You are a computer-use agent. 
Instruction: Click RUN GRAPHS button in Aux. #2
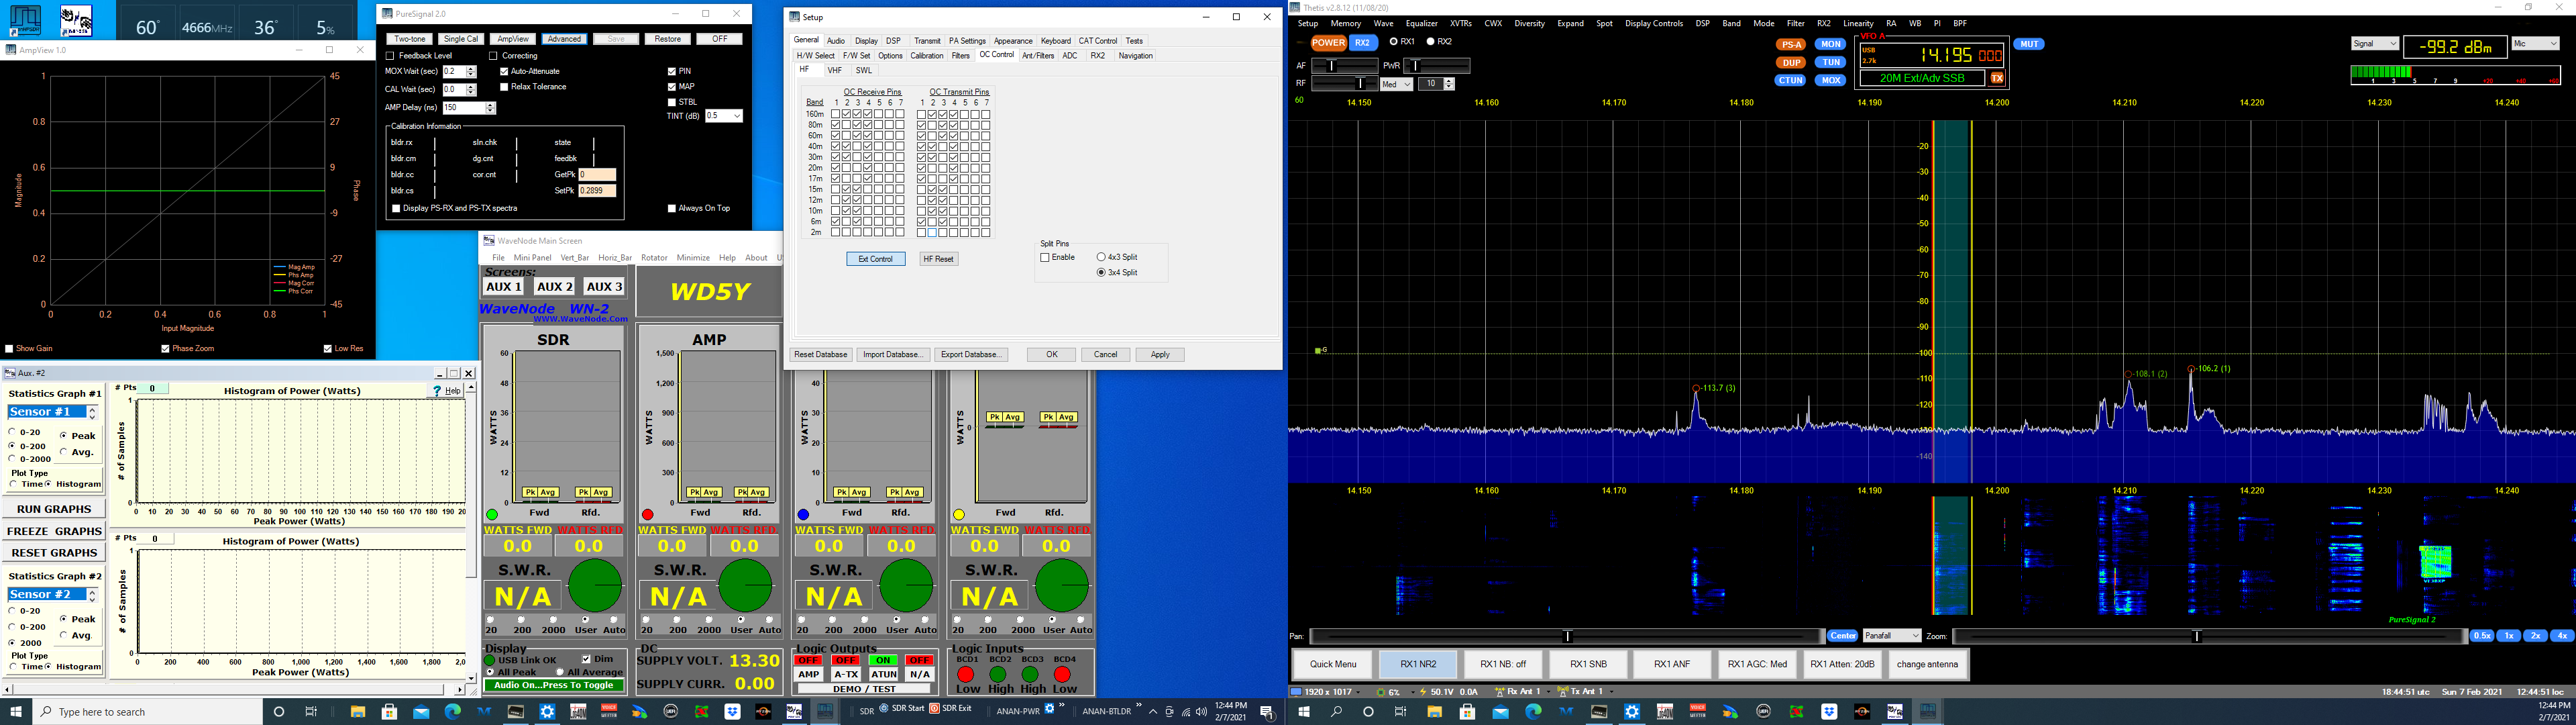[x=54, y=510]
